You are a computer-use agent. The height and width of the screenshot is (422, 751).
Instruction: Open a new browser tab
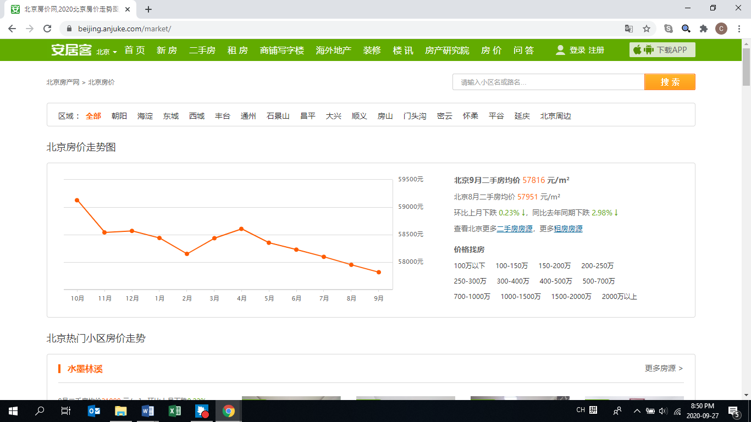(x=148, y=9)
